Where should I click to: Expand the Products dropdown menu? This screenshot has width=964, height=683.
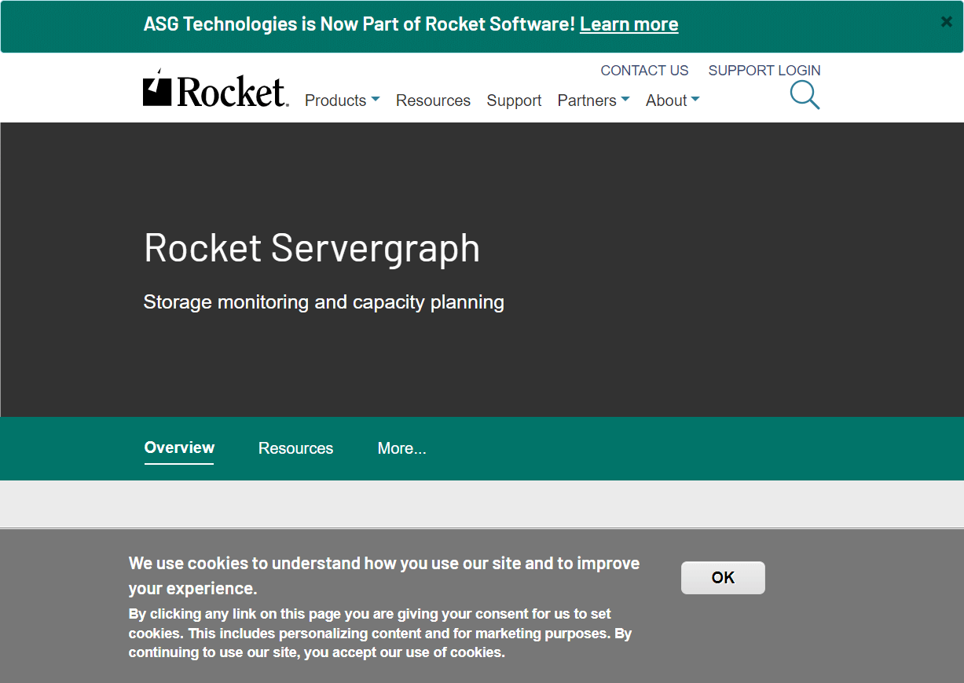click(x=342, y=100)
